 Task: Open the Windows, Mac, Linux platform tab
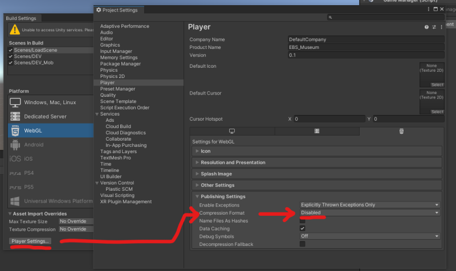pyautogui.click(x=232, y=131)
